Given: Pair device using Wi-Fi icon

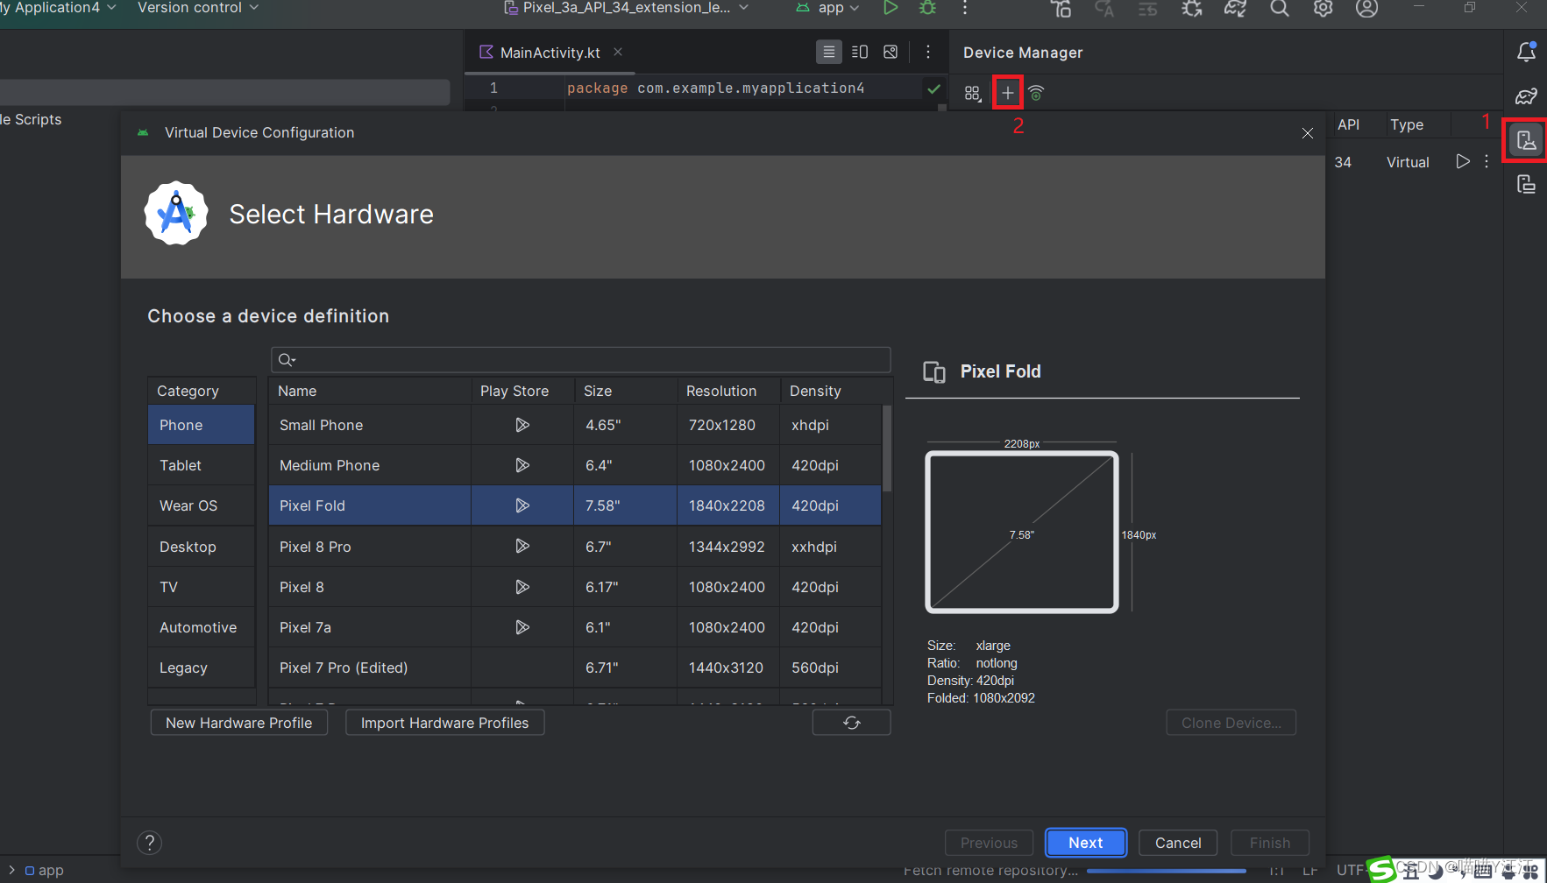Looking at the screenshot, I should [x=1036, y=93].
